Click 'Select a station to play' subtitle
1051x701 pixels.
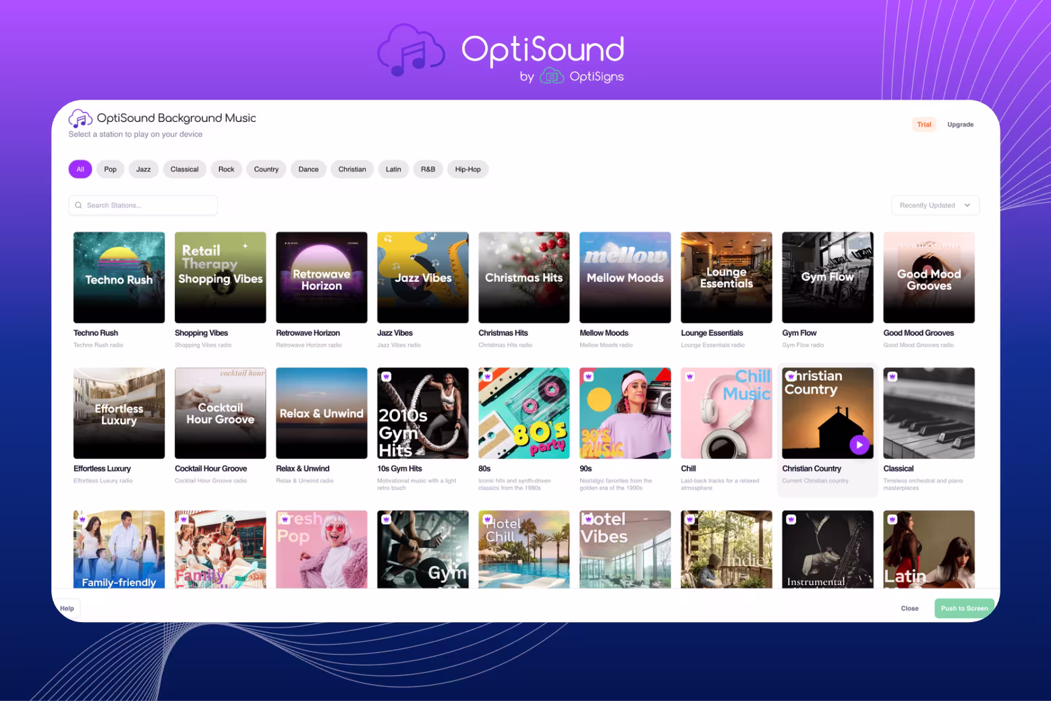136,134
